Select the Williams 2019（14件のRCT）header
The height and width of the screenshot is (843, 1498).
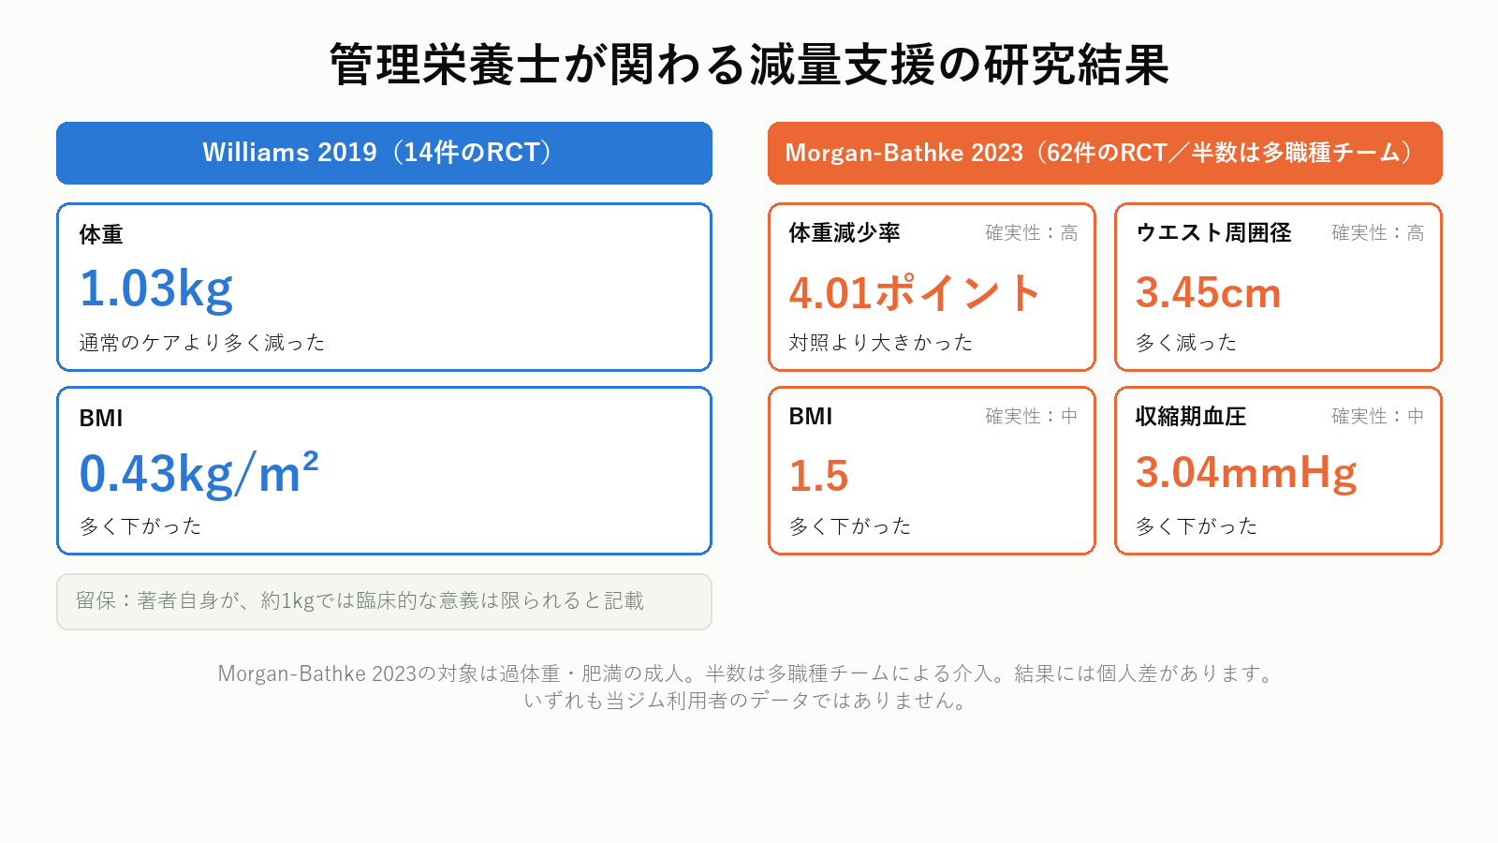click(x=384, y=153)
